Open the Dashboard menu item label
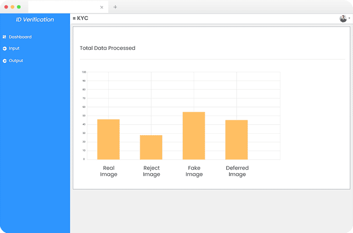Screen dimensions: 353x233 20,37
